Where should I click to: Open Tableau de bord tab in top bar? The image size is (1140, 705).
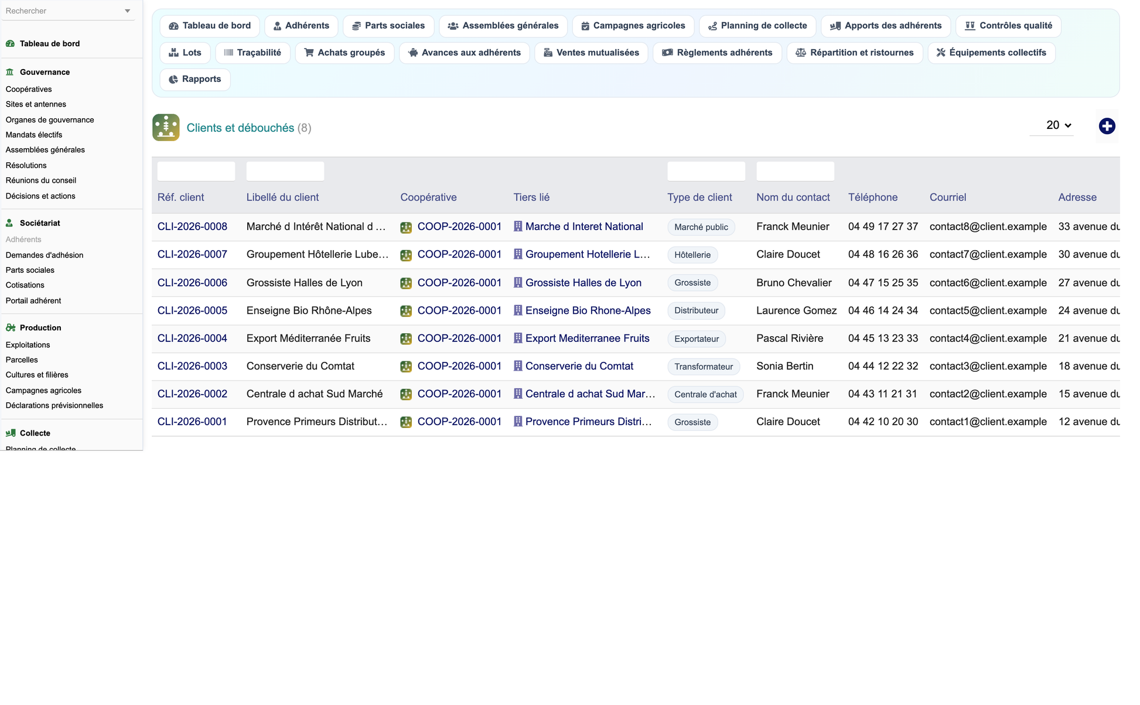pos(210,26)
